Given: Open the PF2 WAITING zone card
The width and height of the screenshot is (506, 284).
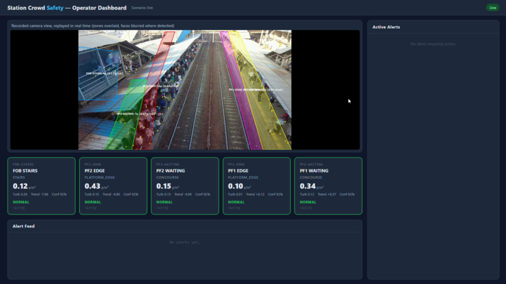Looking at the screenshot, I should [x=185, y=186].
